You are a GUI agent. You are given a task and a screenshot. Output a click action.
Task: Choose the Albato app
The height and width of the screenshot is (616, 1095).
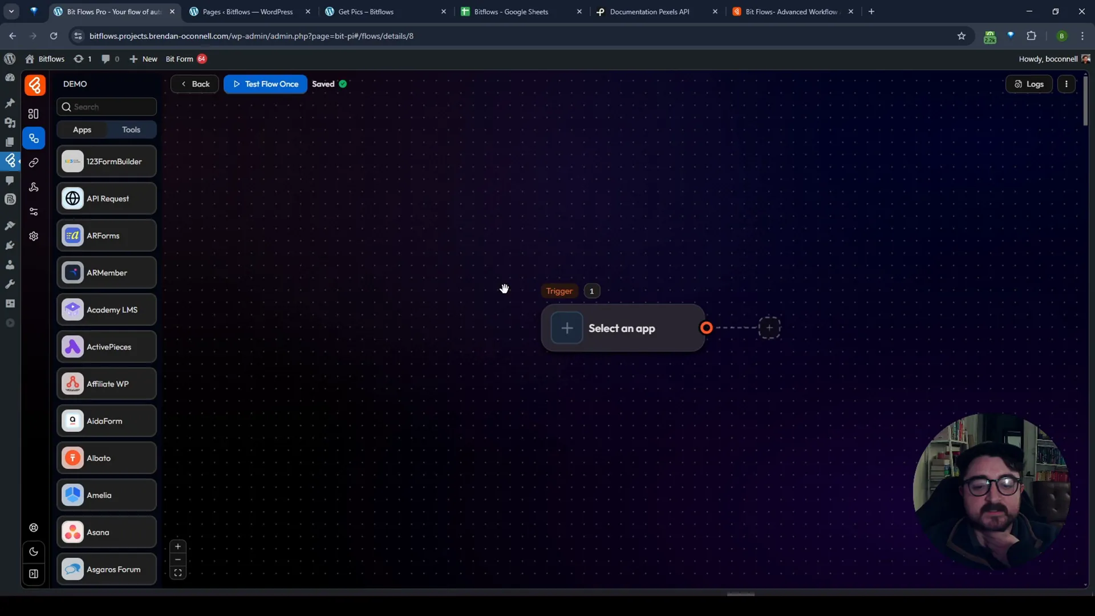pos(107,458)
